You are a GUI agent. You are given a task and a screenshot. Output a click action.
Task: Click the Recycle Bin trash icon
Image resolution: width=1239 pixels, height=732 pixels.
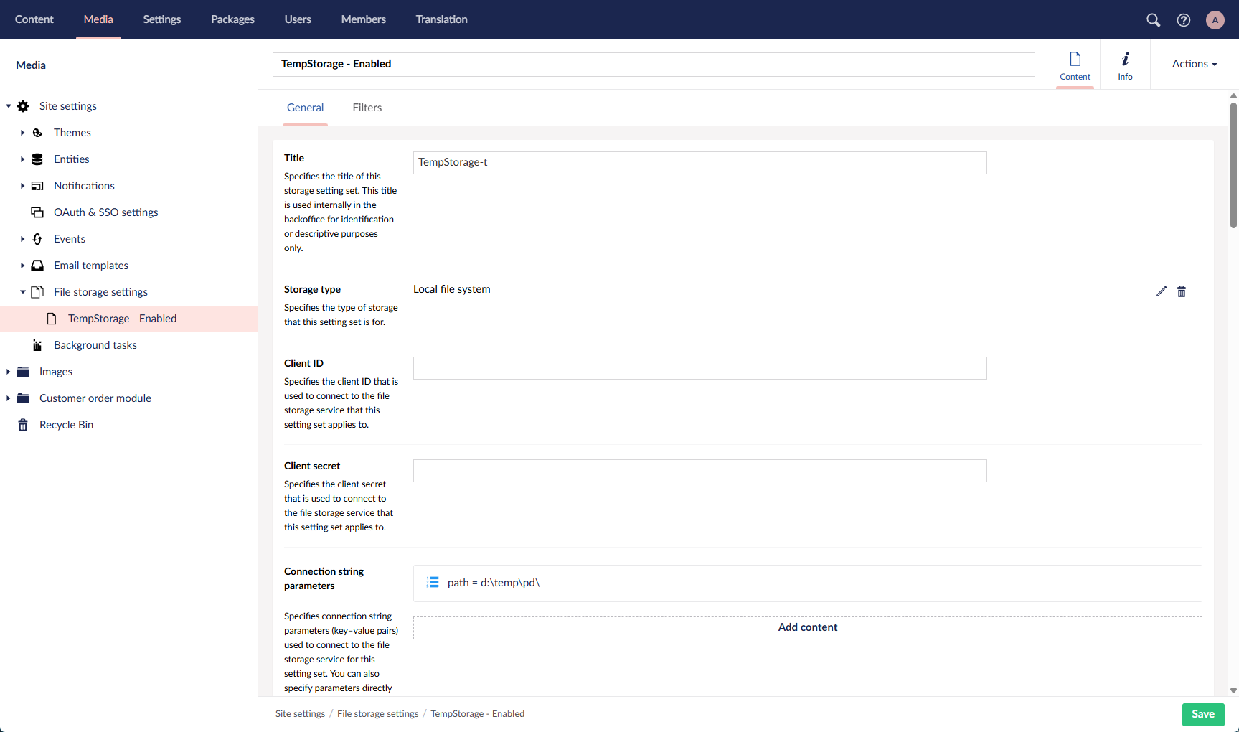(23, 425)
